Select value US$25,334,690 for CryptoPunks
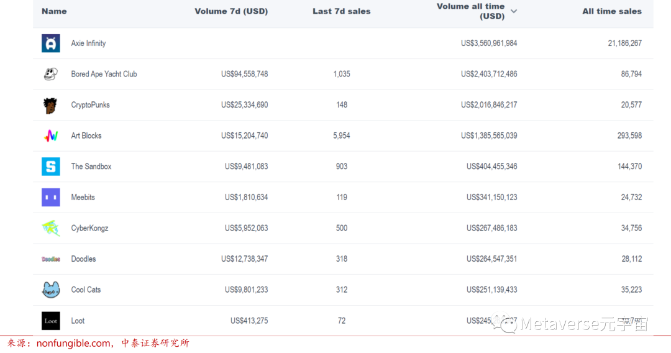This screenshot has height=353, width=671. tap(244, 105)
